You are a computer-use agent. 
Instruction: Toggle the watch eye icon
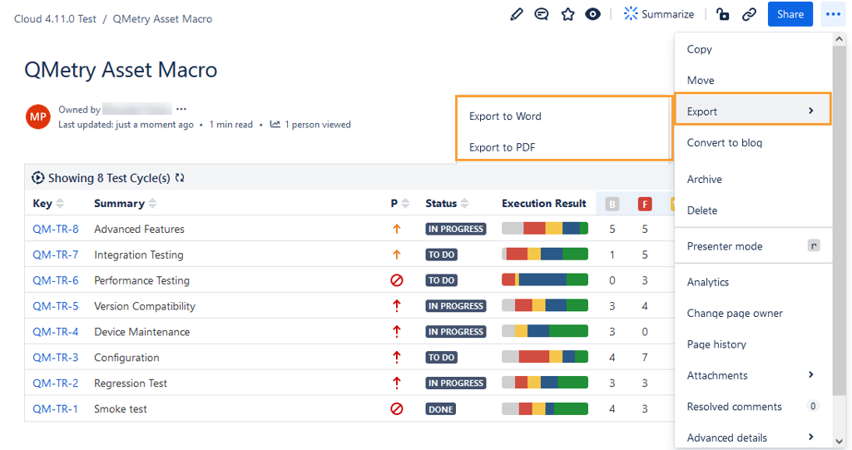pyautogui.click(x=592, y=14)
